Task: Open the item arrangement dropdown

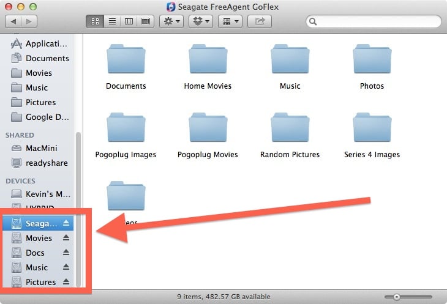Action: tap(230, 21)
